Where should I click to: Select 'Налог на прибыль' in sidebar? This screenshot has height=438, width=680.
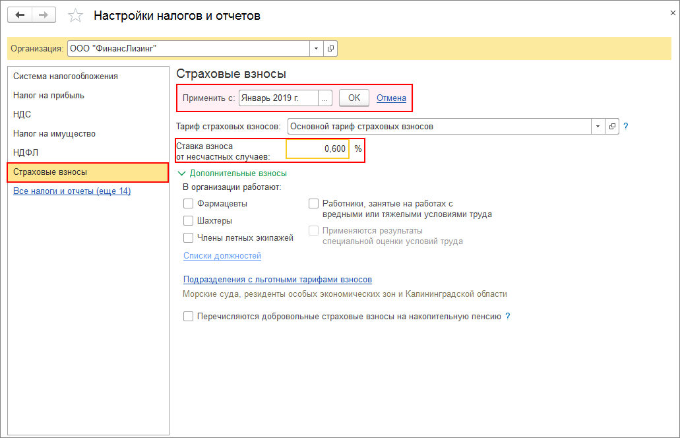coord(49,96)
